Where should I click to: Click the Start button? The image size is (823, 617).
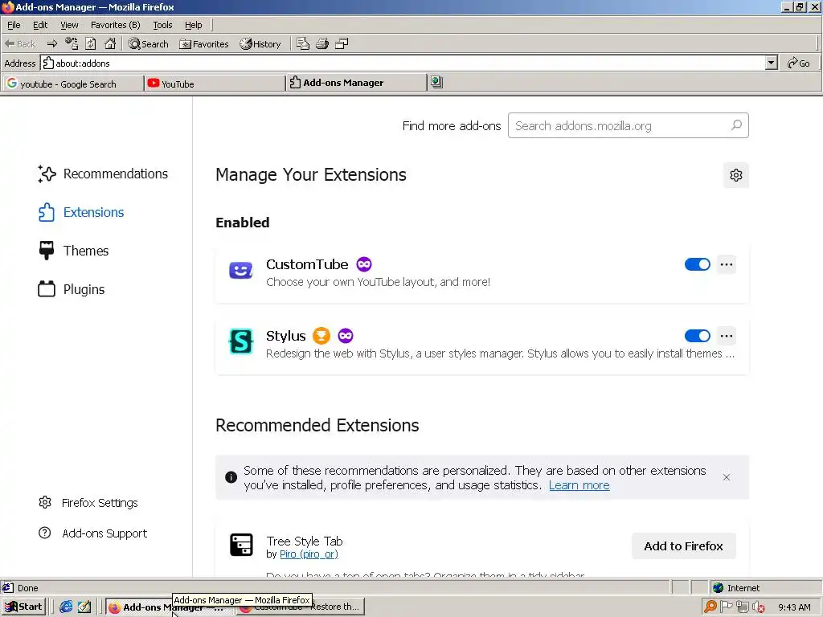coord(23,607)
